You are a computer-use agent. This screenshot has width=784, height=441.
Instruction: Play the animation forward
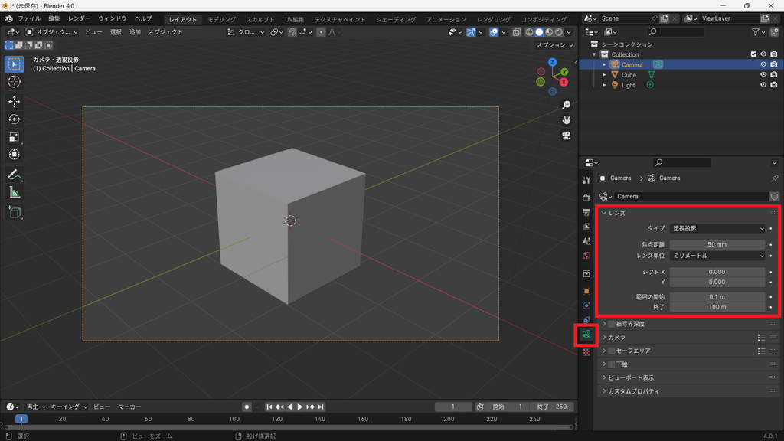pyautogui.click(x=300, y=407)
